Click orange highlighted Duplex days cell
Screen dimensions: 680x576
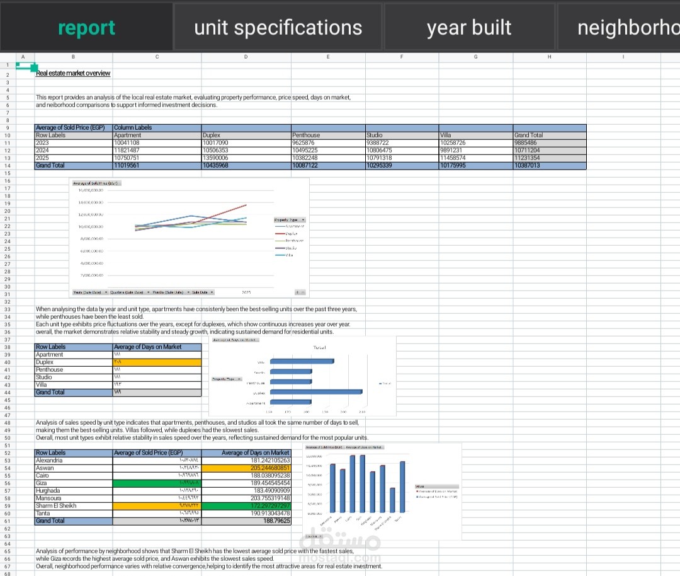[157, 362]
